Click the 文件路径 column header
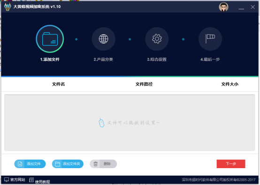This screenshot has height=185, width=260. pyautogui.click(x=144, y=84)
